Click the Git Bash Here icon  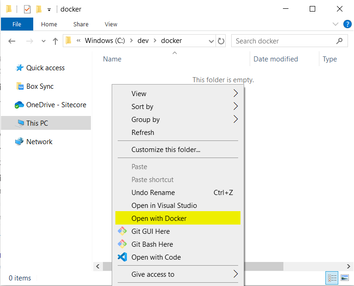[x=122, y=244]
